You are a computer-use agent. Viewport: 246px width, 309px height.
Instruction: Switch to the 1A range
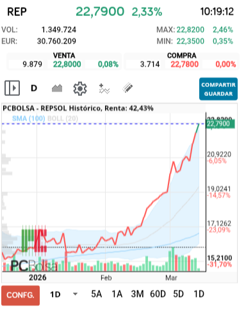117,294
